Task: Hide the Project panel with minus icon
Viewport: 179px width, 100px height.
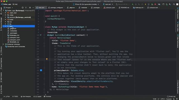Action: point(33,7)
